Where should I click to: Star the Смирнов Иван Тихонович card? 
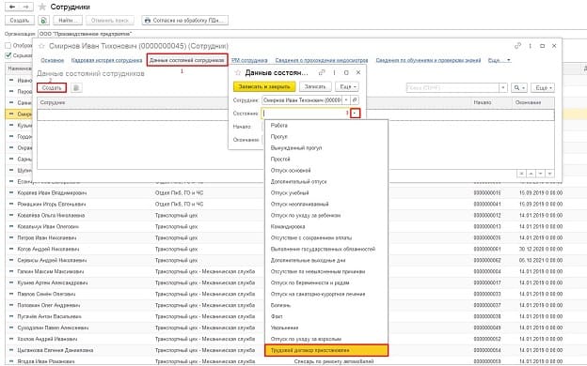[42, 46]
